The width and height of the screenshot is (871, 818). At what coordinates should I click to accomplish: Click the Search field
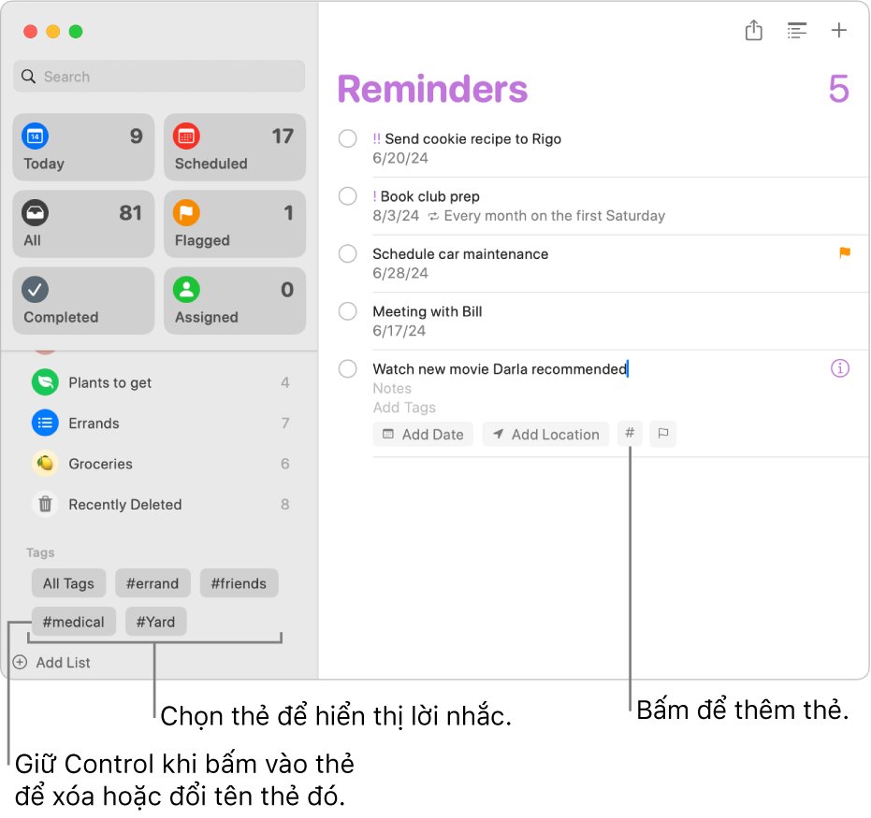click(x=159, y=77)
